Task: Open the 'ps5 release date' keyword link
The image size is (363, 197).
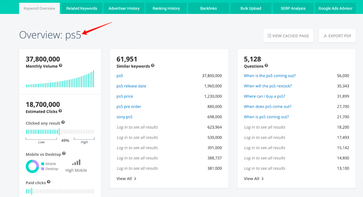Action: coord(131,86)
